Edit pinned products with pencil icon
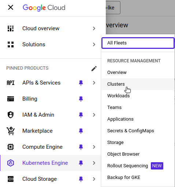Image resolution: width=175 pixels, height=187 pixels. point(94,69)
